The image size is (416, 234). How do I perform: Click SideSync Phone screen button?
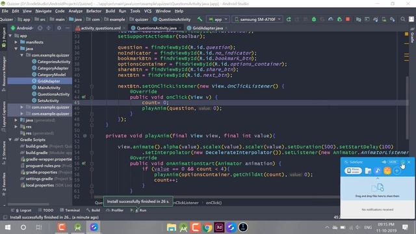[353, 170]
